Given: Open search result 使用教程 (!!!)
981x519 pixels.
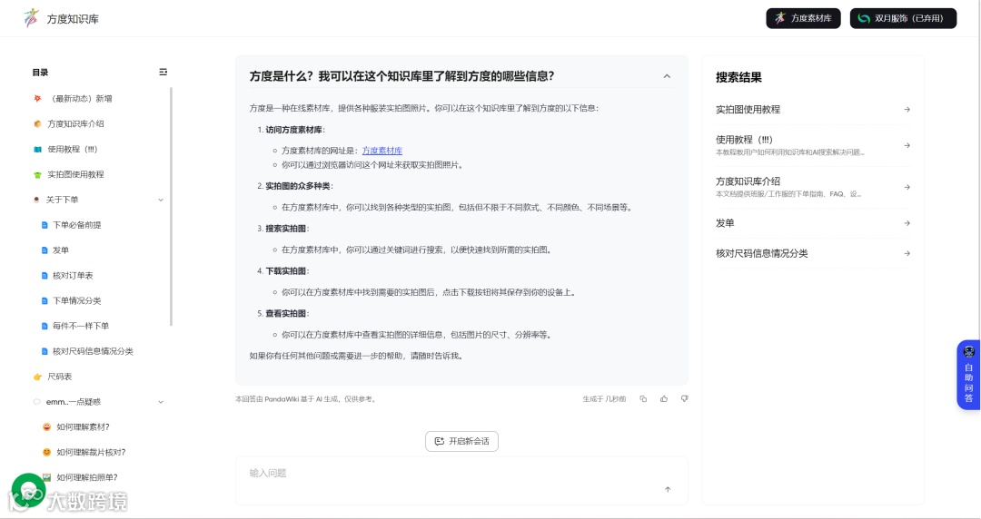Looking at the screenshot, I should click(813, 145).
